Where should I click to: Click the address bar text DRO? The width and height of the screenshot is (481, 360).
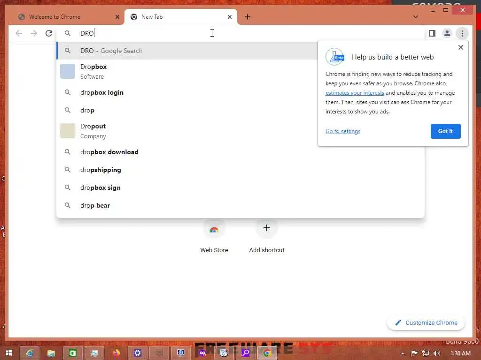(87, 33)
